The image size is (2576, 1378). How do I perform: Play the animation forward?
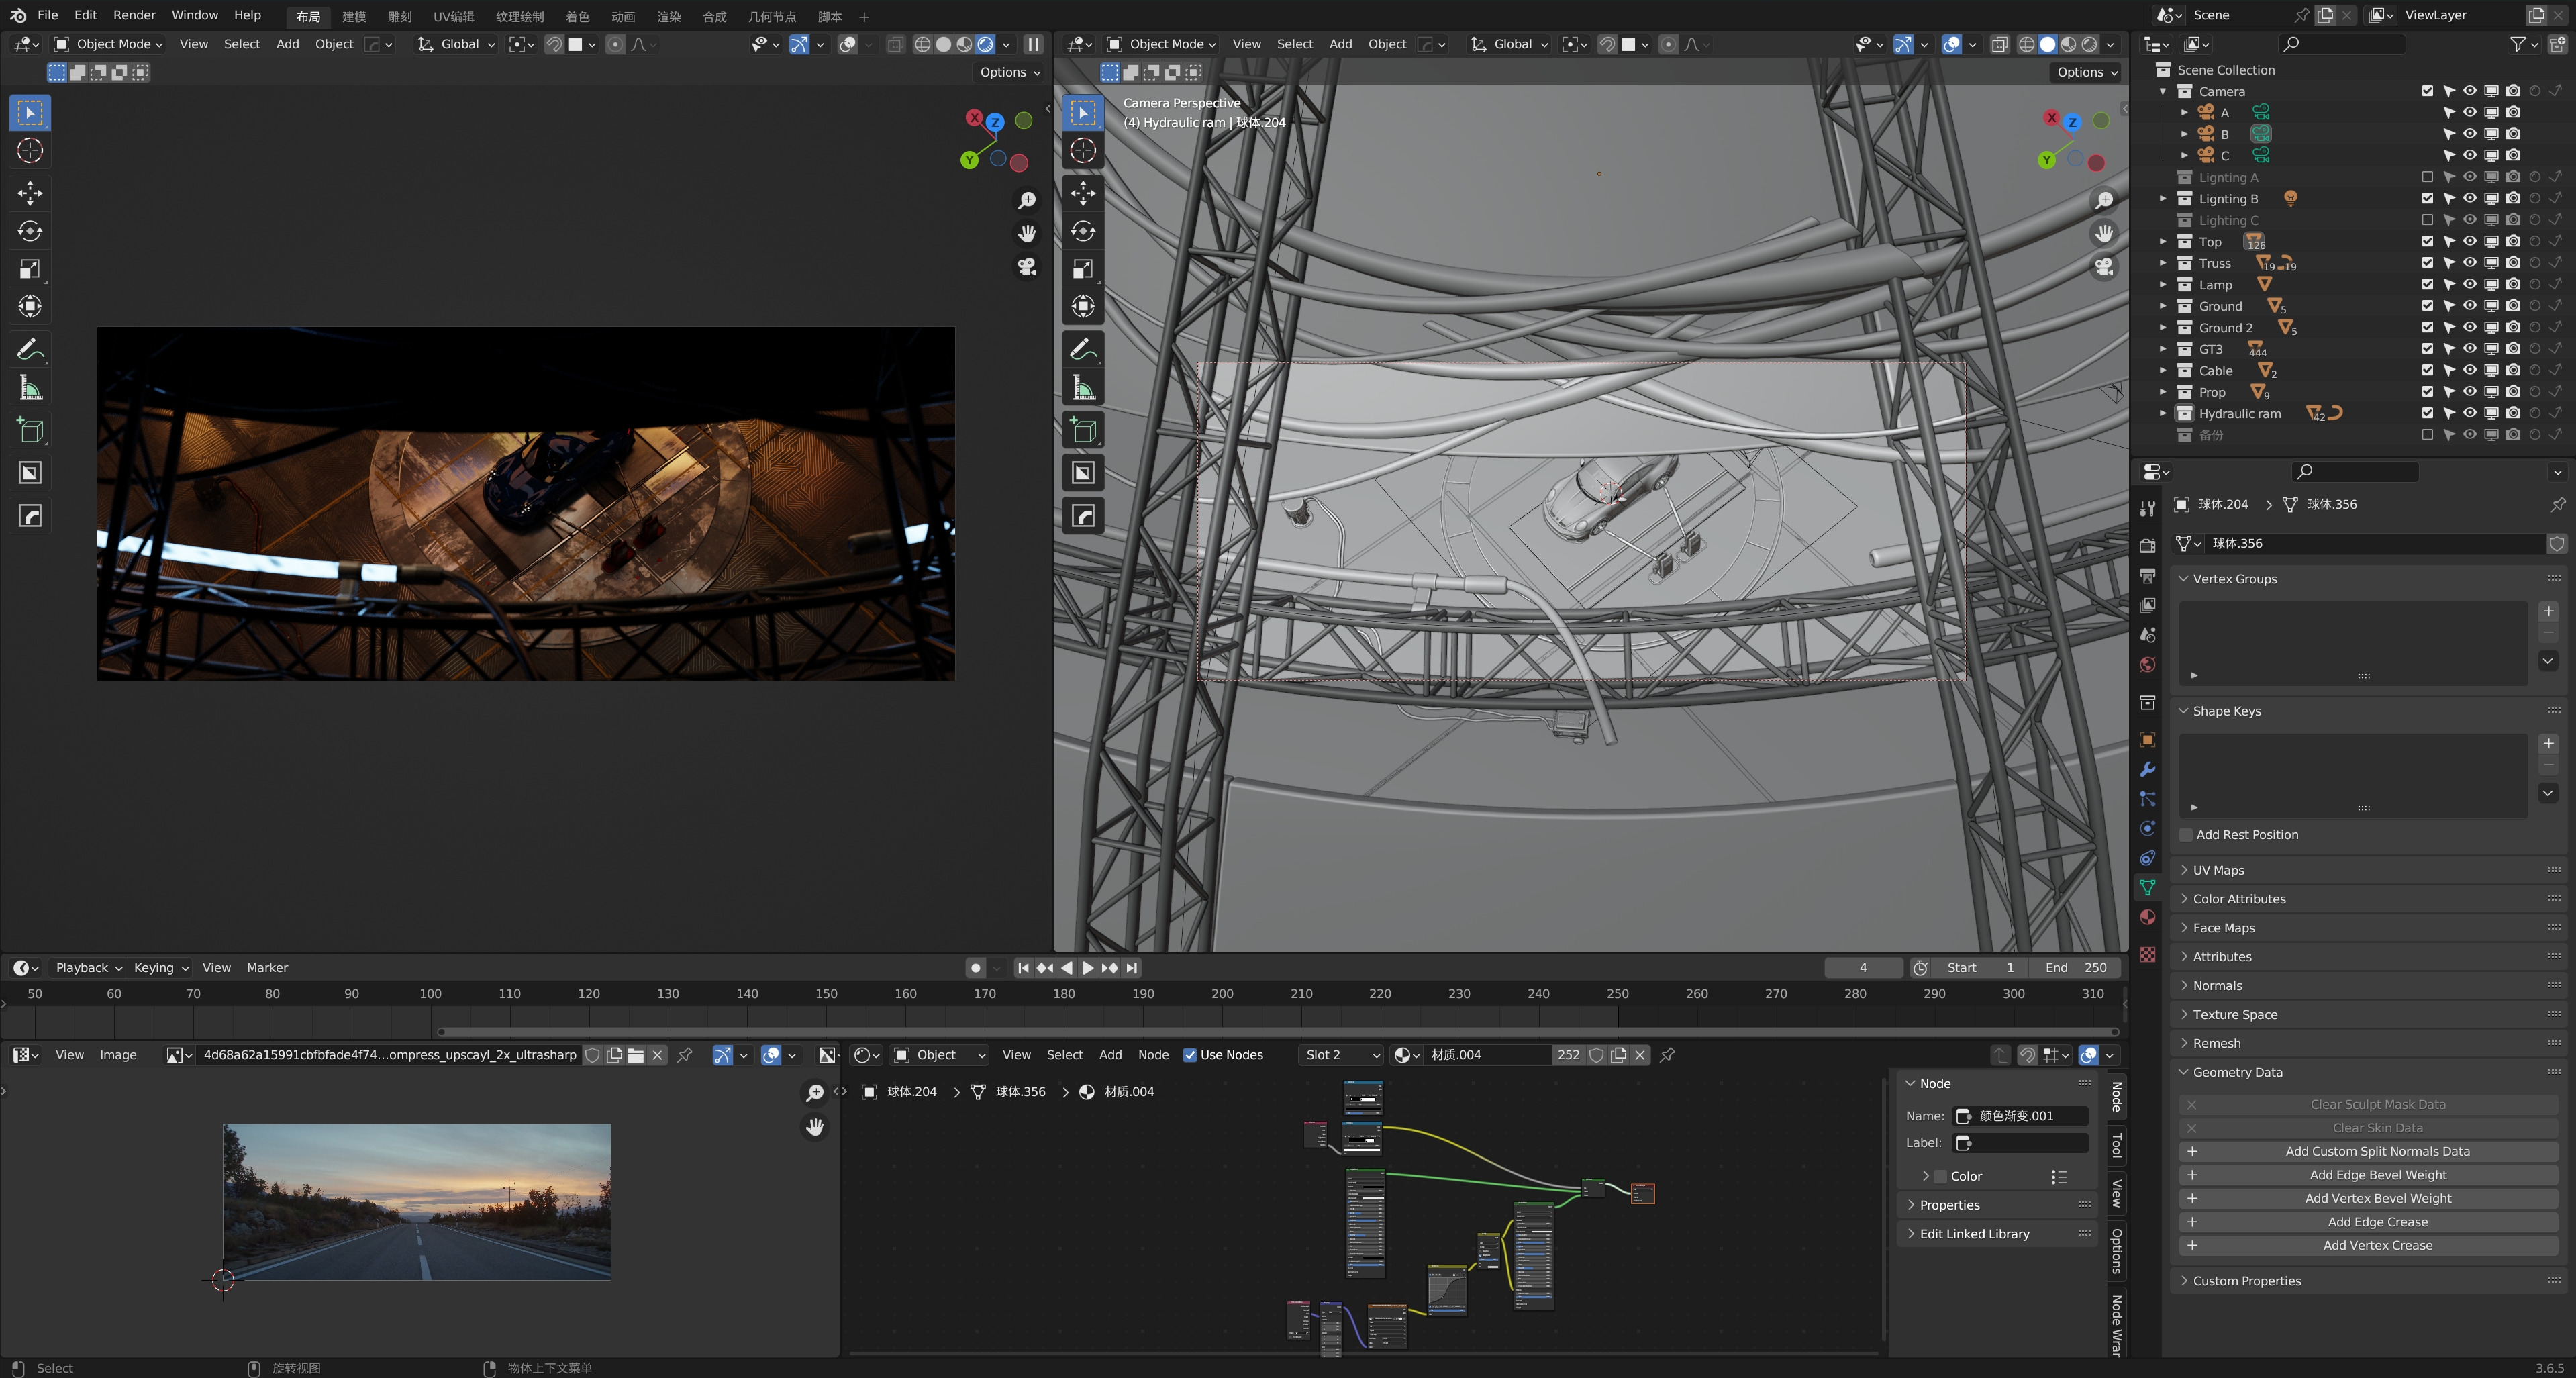click(x=1088, y=968)
